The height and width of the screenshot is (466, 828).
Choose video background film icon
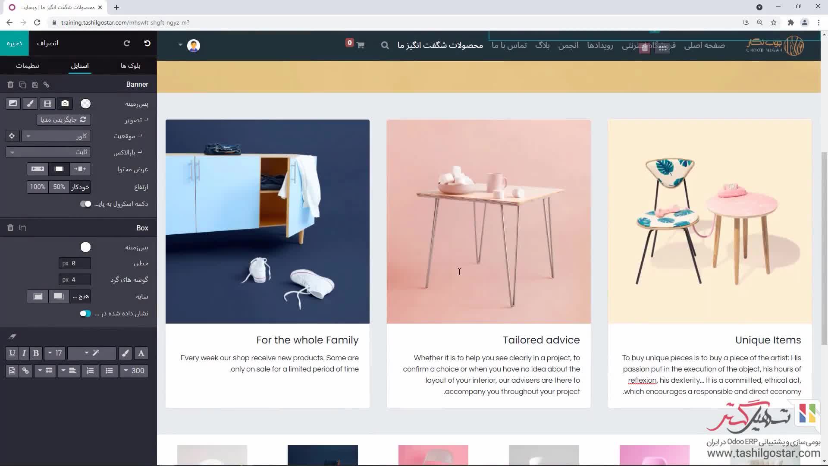point(47,104)
